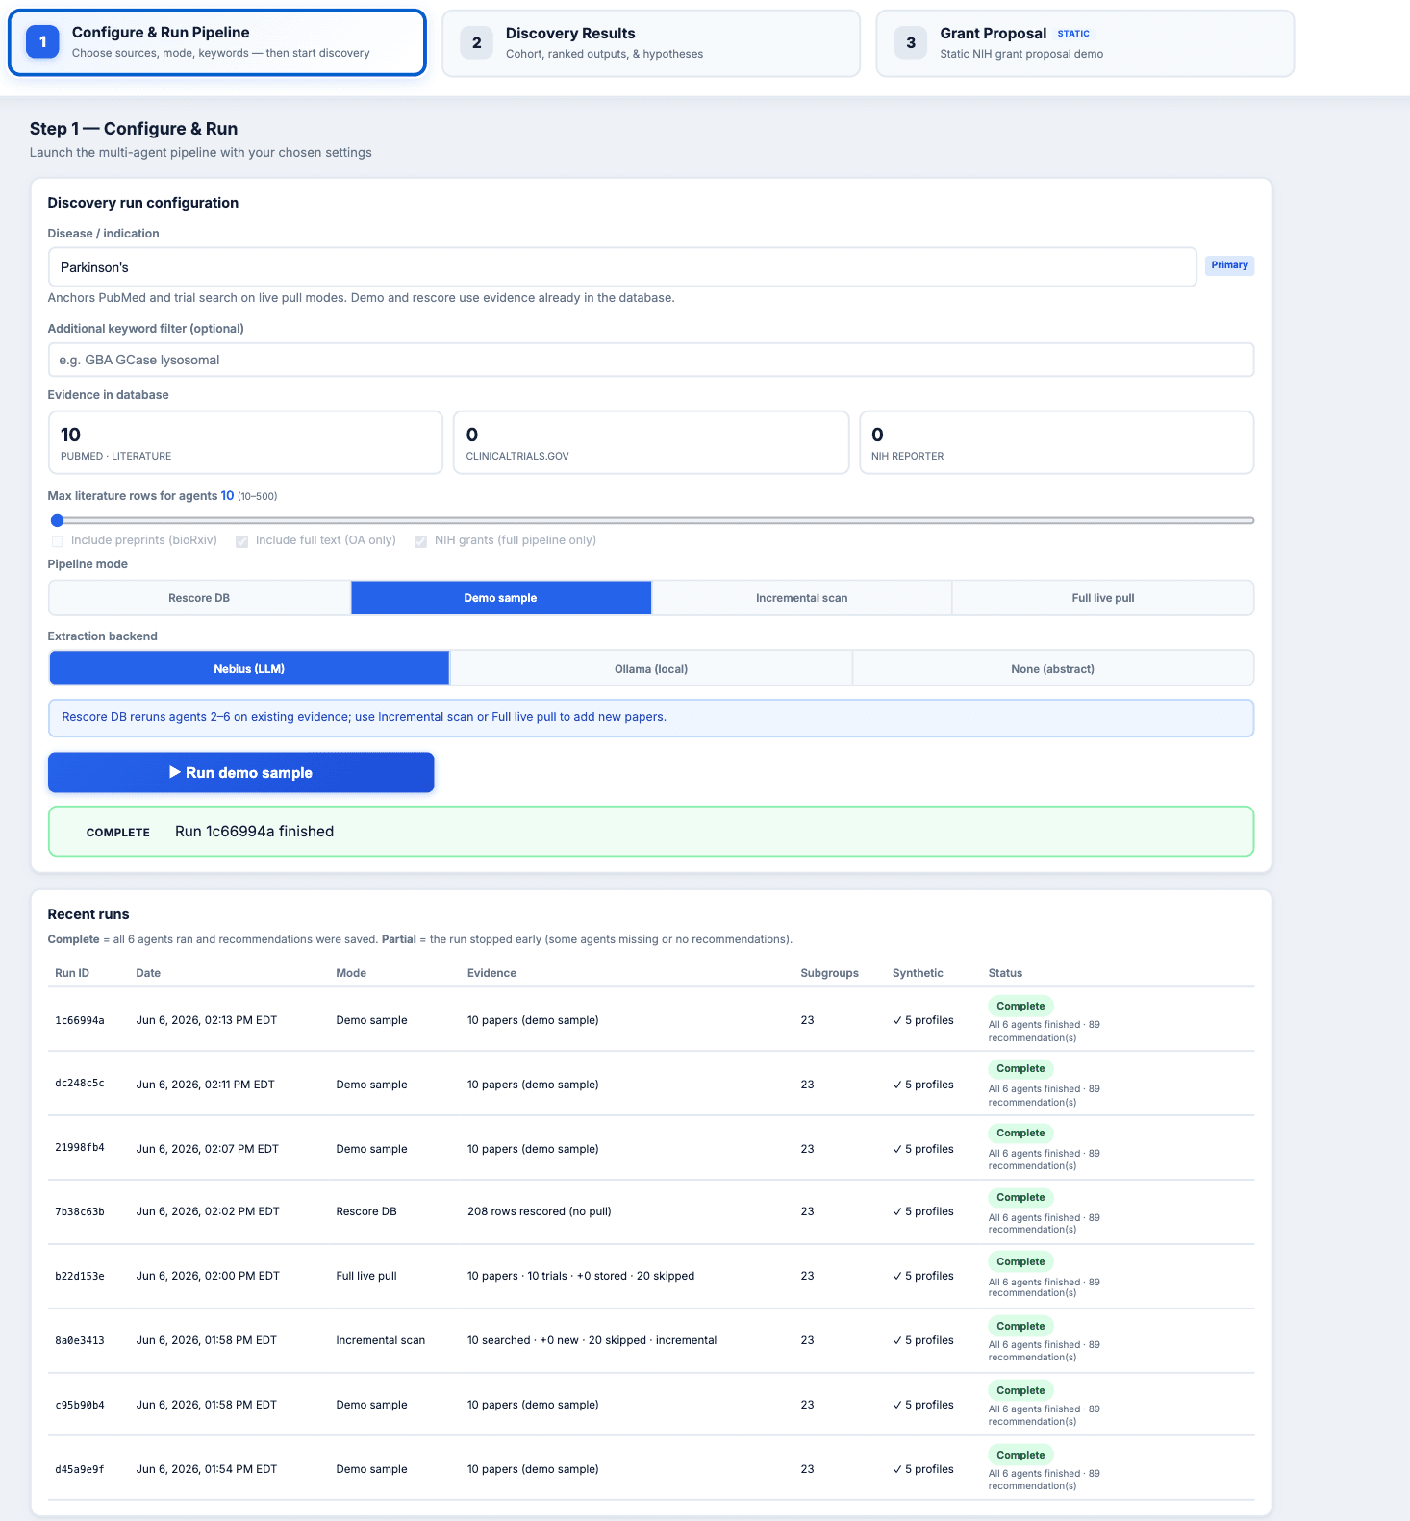
Task: Choose None (abstract) extraction backend
Action: [x=1053, y=668]
